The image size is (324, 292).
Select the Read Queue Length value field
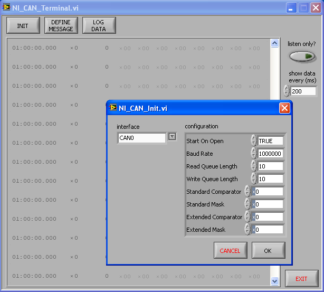pos(271,166)
